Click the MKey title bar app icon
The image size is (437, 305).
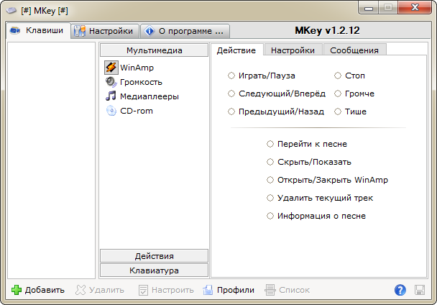click(11, 11)
